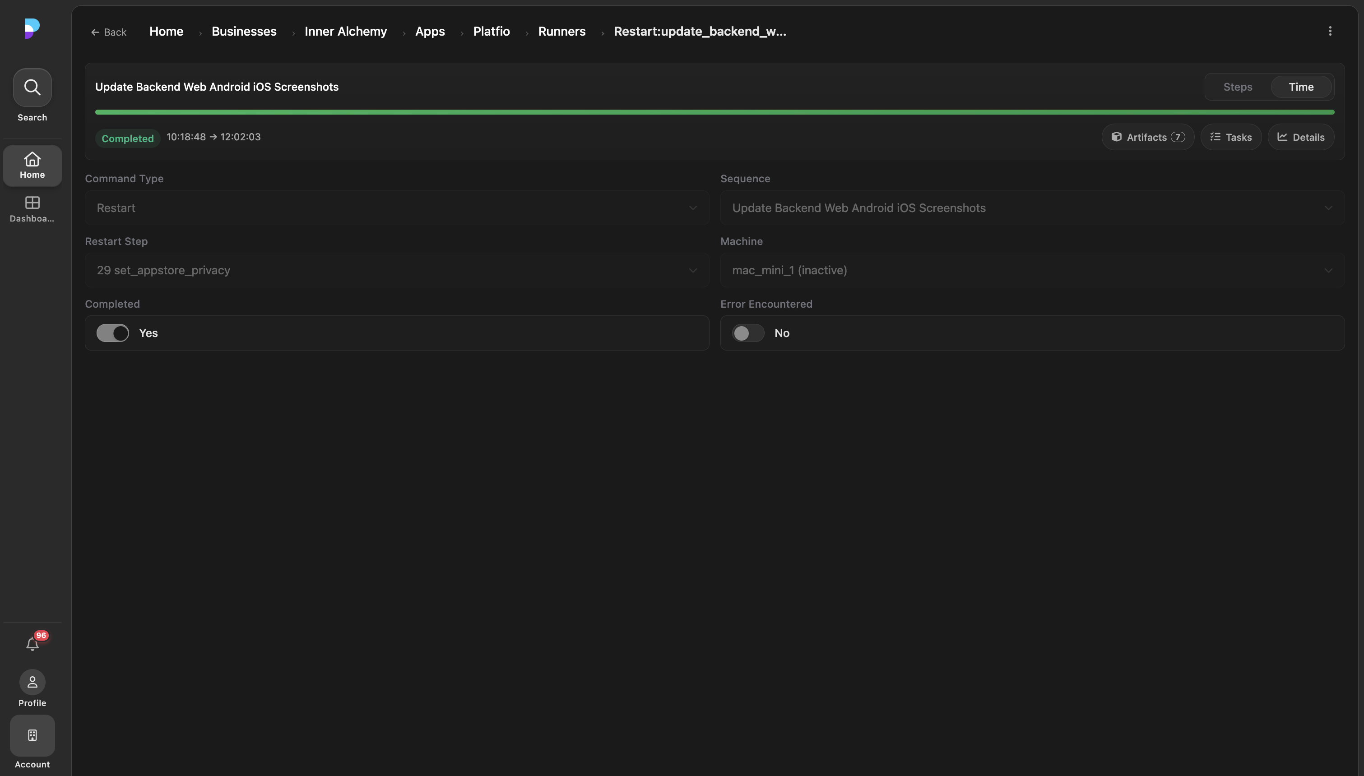Open Machine dropdown showing mac_mini_1 (inactive)
This screenshot has width=1364, height=776.
coord(1032,270)
